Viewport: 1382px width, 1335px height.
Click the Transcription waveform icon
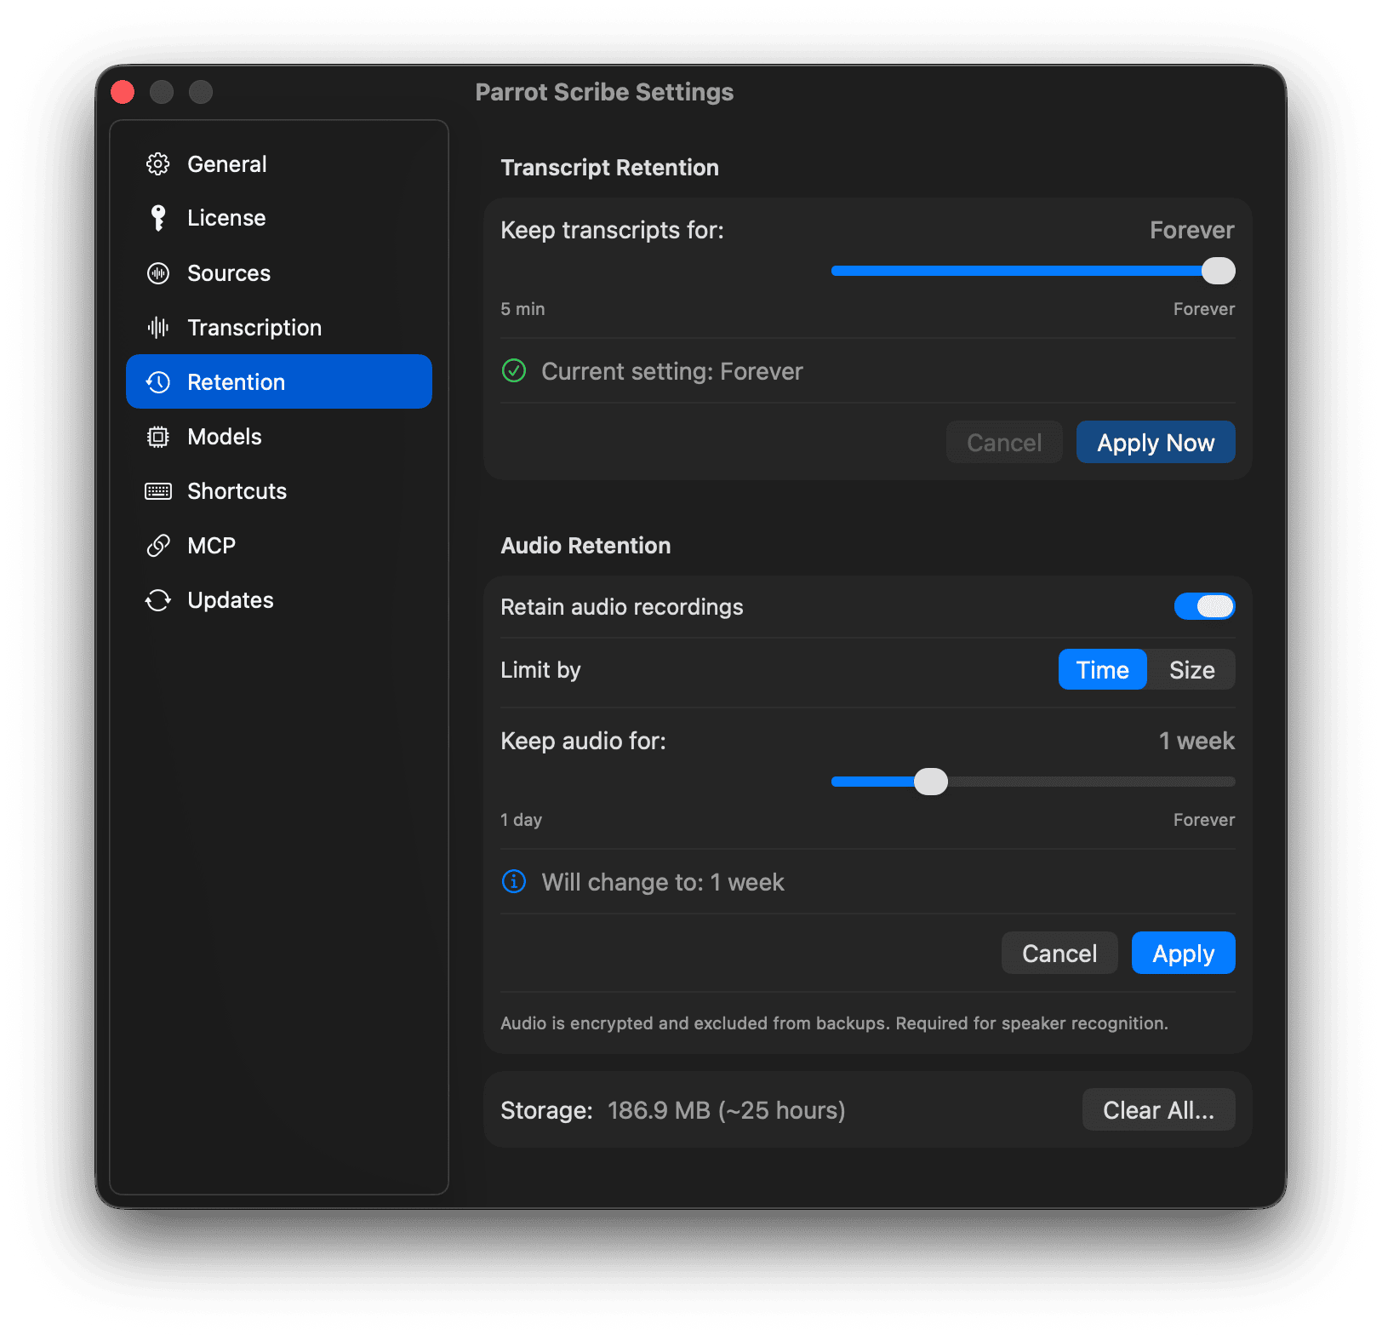(x=157, y=327)
